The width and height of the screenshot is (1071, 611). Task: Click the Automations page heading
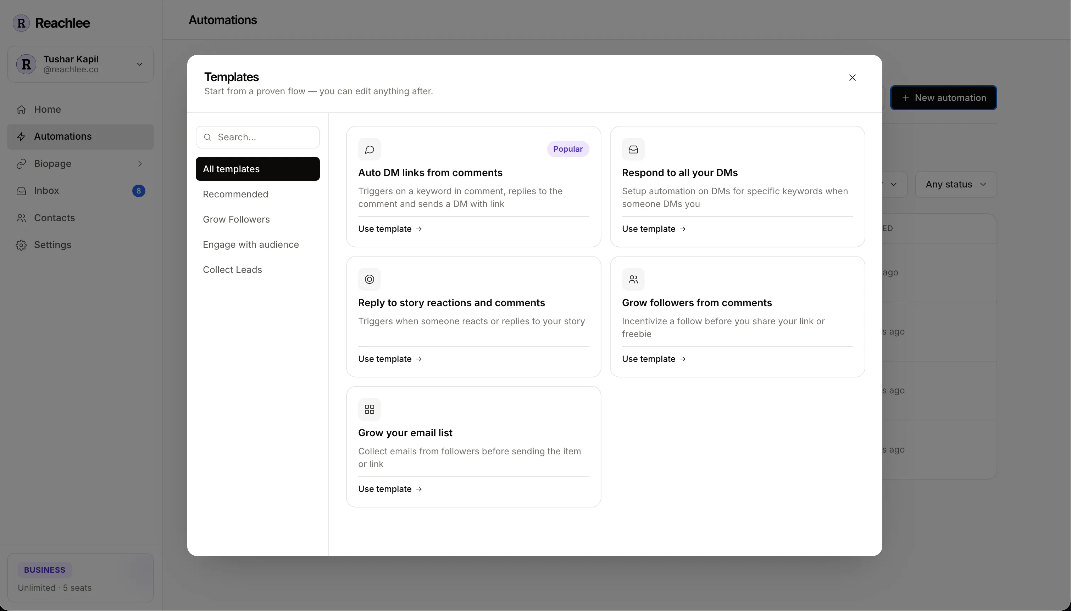click(222, 20)
